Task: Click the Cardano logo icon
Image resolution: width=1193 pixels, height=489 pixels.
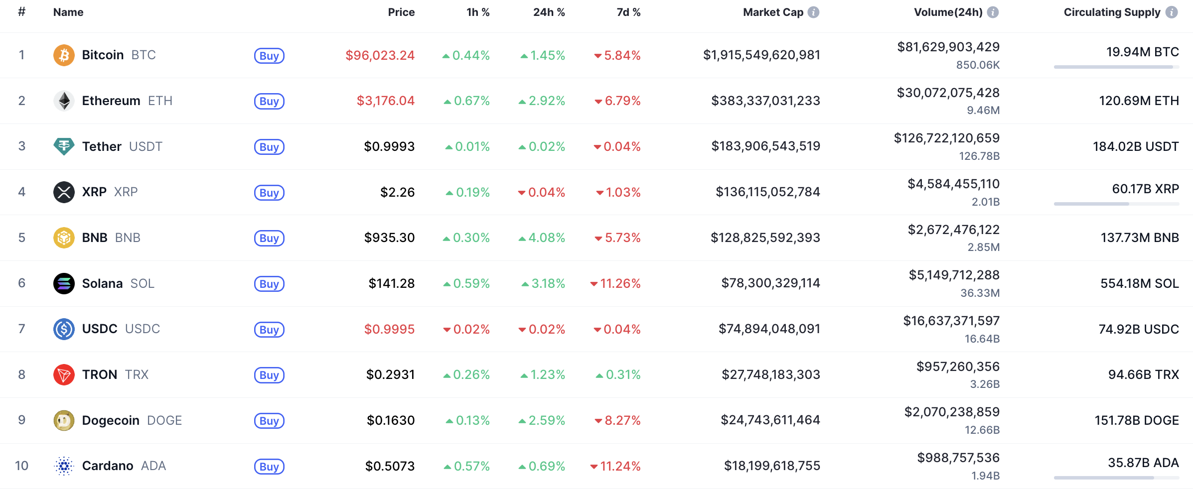Action: pyautogui.click(x=64, y=466)
